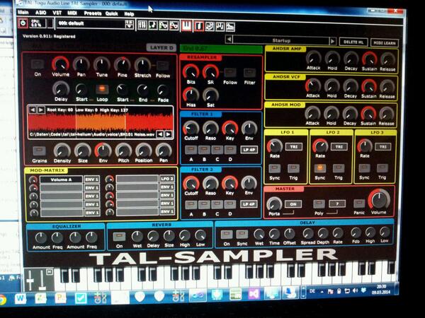Open the preset list dropdown arrow
The image size is (425, 318).
(x=130, y=25)
